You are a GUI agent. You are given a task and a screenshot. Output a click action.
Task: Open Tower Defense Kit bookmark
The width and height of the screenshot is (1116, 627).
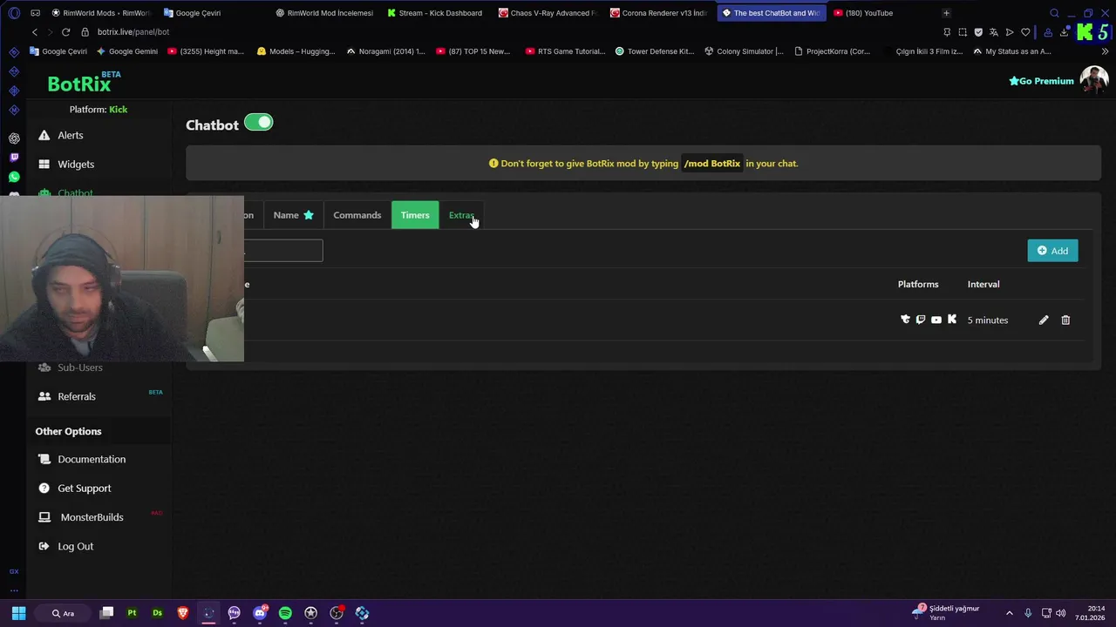[x=654, y=51]
